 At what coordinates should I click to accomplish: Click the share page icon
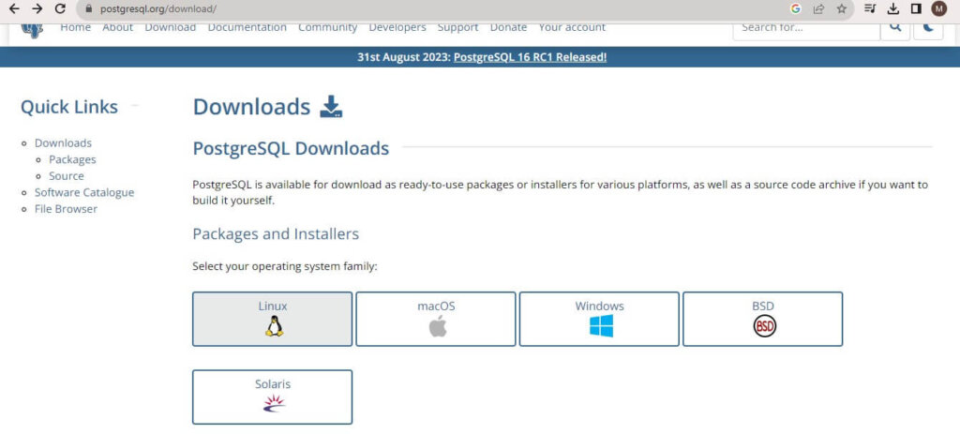click(x=818, y=8)
